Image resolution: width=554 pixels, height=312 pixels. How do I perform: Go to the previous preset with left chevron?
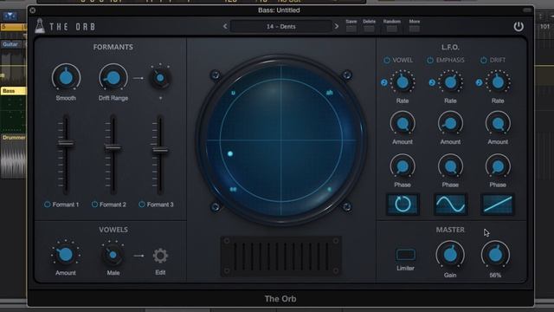pyautogui.click(x=225, y=27)
